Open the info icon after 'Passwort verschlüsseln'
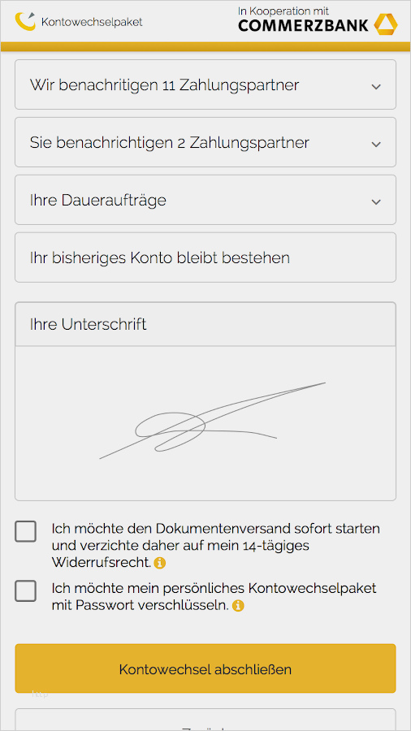Viewport: 411px width, 731px height. click(x=238, y=606)
